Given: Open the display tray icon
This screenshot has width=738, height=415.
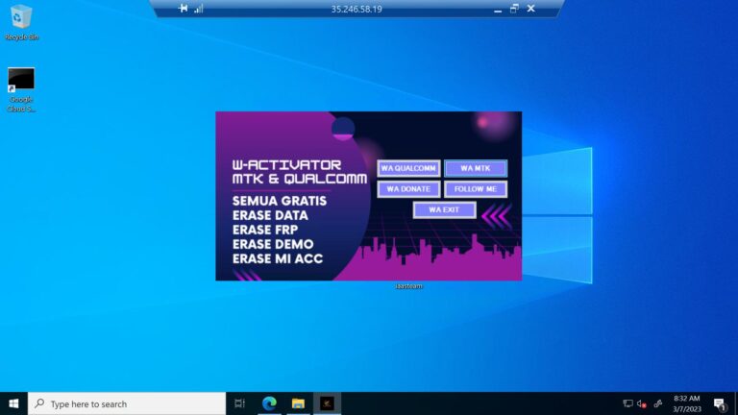Looking at the screenshot, I should point(627,403).
